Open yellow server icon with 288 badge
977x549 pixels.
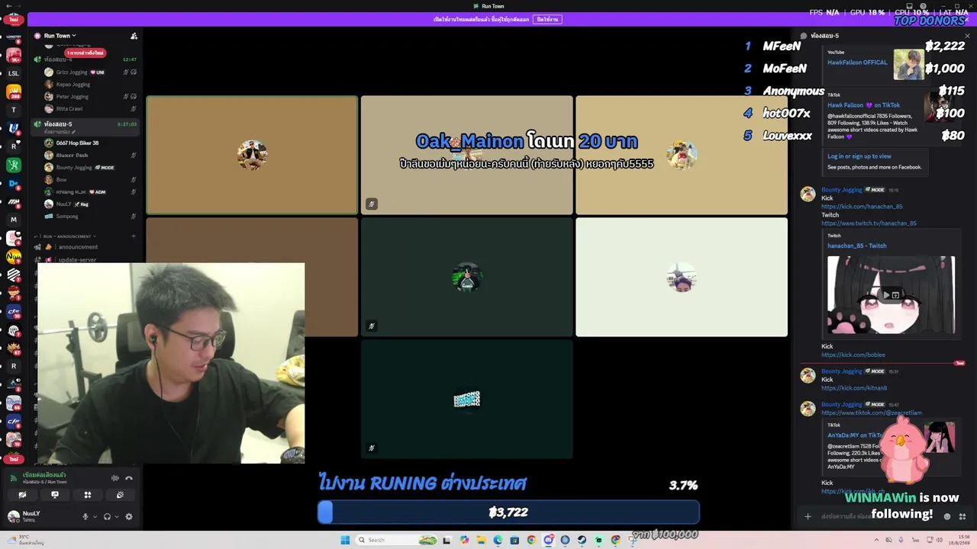[x=13, y=92]
